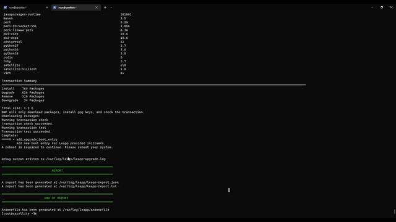Image resolution: width=396 pixels, height=222 pixels.
Task: Click the 'python27' module name
Action: (x=11, y=46)
